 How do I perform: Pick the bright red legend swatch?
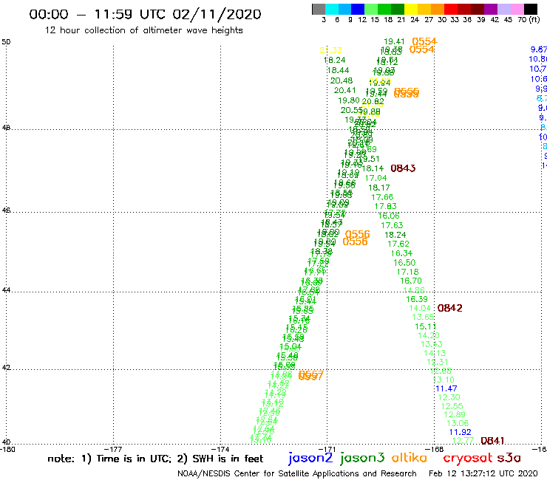click(x=451, y=9)
